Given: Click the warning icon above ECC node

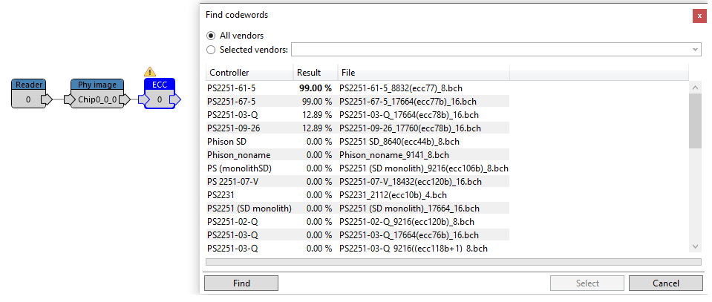Looking at the screenshot, I should [149, 71].
